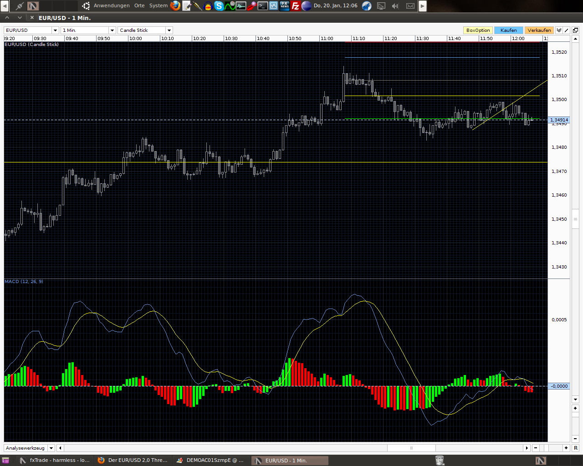Image resolution: width=583 pixels, height=466 pixels.
Task: Click the BoxOption button
Action: [x=478, y=30]
